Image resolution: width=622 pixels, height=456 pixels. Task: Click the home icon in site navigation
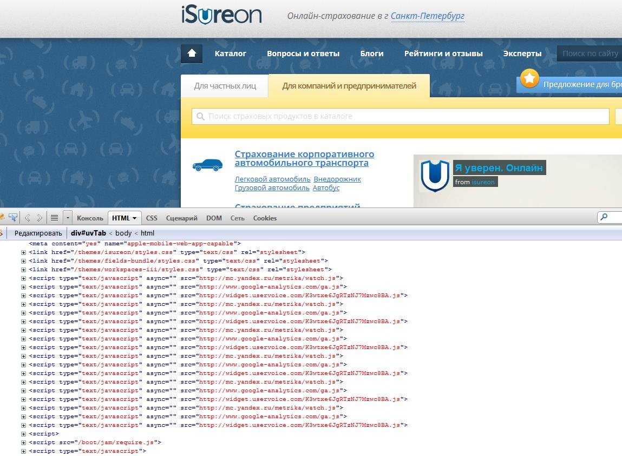191,53
